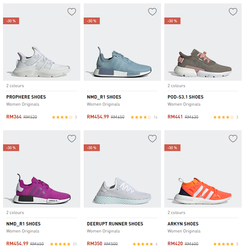Viewport: 244px width, 252px height.
Task: Click star rating for blue NMD_R1
Action: pyautogui.click(x=141, y=117)
